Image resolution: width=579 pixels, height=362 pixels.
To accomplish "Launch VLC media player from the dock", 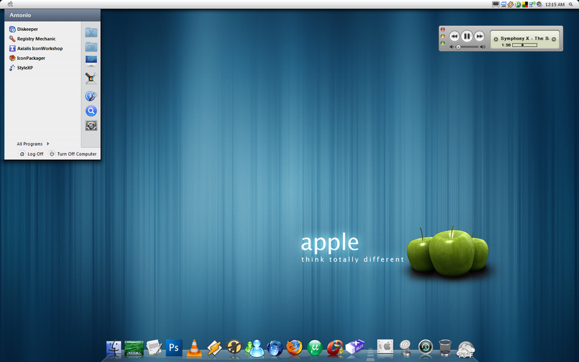I will point(194,348).
